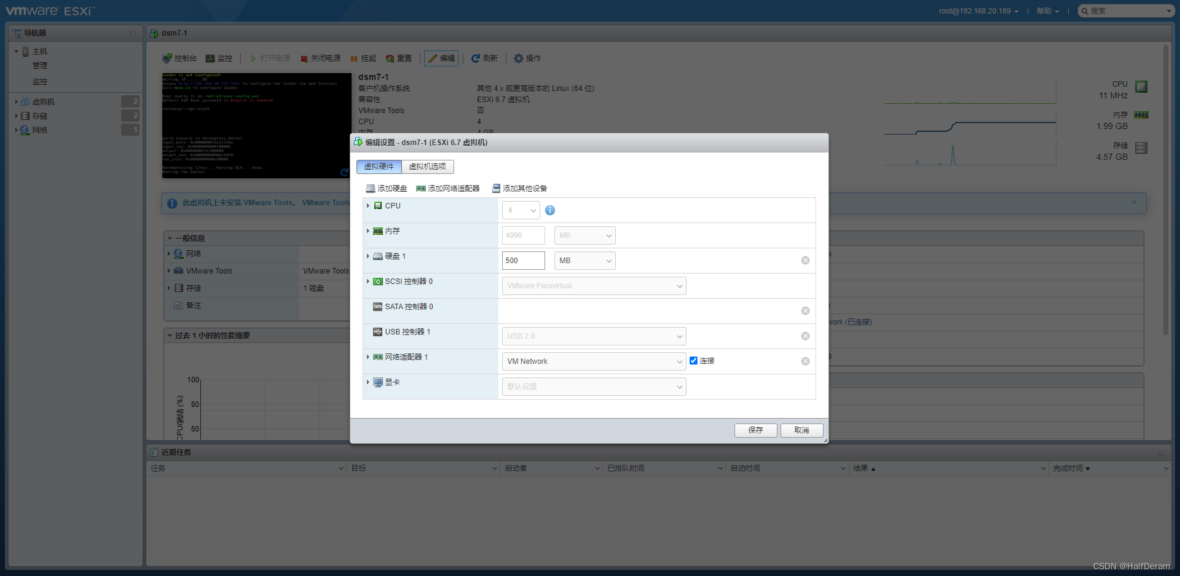The width and height of the screenshot is (1180, 576).
Task: Open the VMware Paravirtual SCSI dropdown
Action: [594, 286]
